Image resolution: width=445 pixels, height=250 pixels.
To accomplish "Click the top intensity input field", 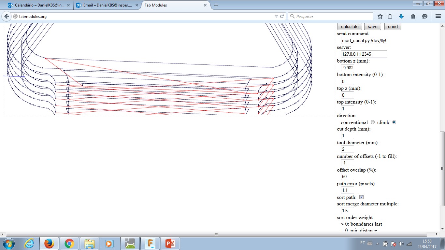I will click(x=348, y=109).
